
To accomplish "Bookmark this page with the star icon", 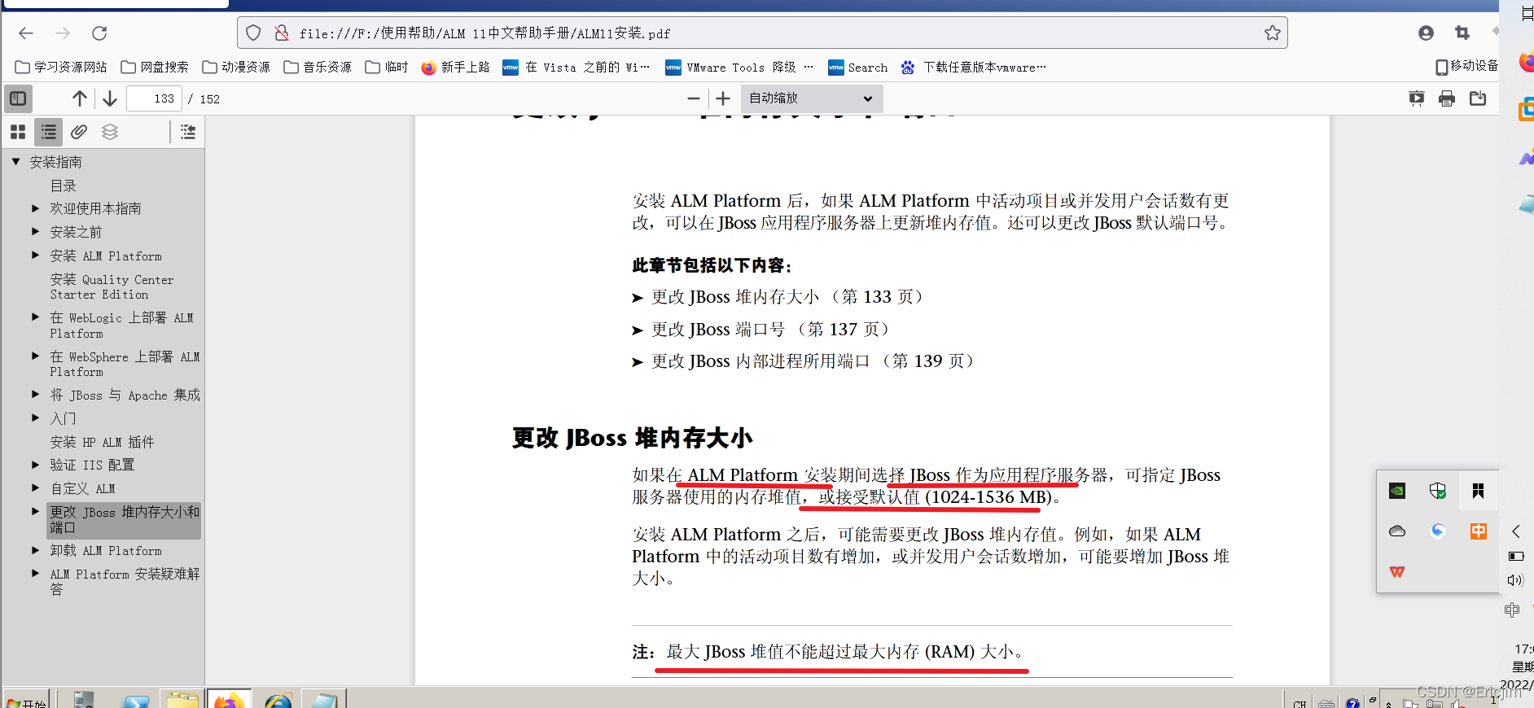I will pos(1272,33).
